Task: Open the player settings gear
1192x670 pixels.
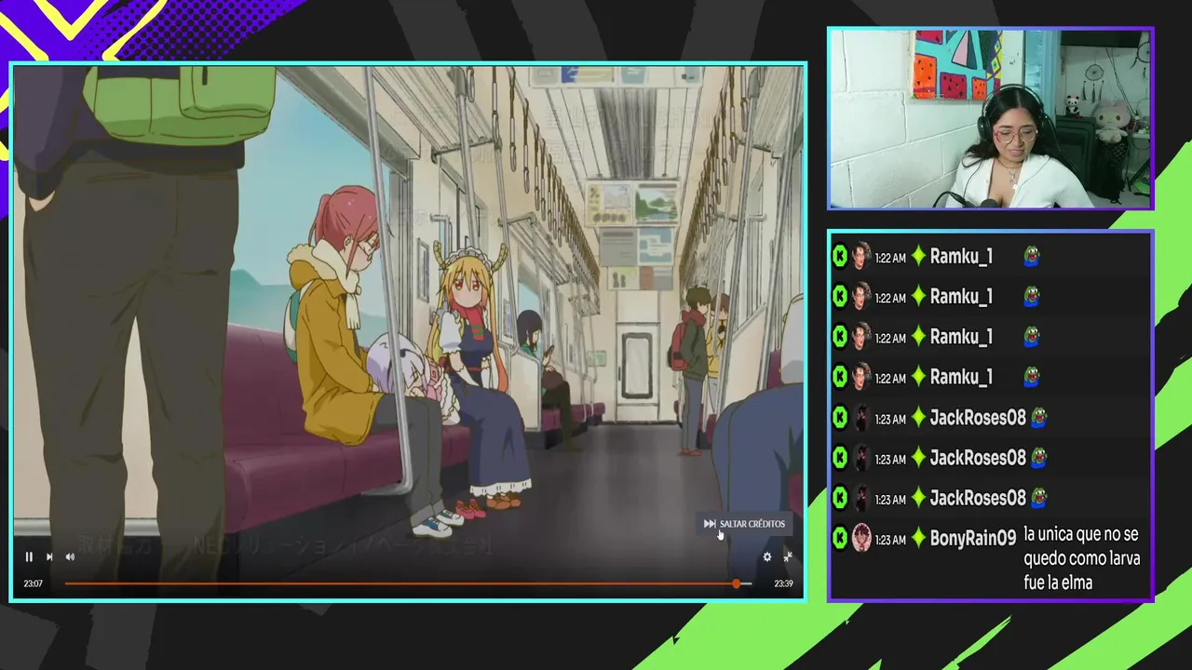Action: coord(767,556)
